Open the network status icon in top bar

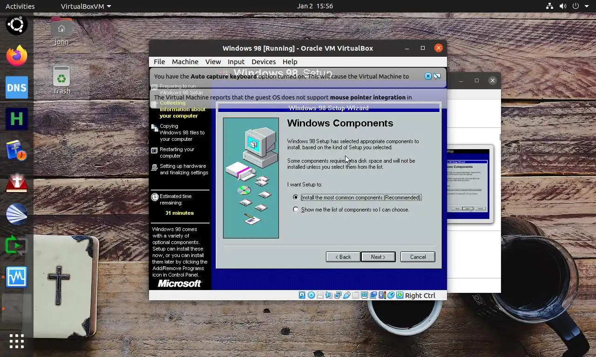click(549, 6)
